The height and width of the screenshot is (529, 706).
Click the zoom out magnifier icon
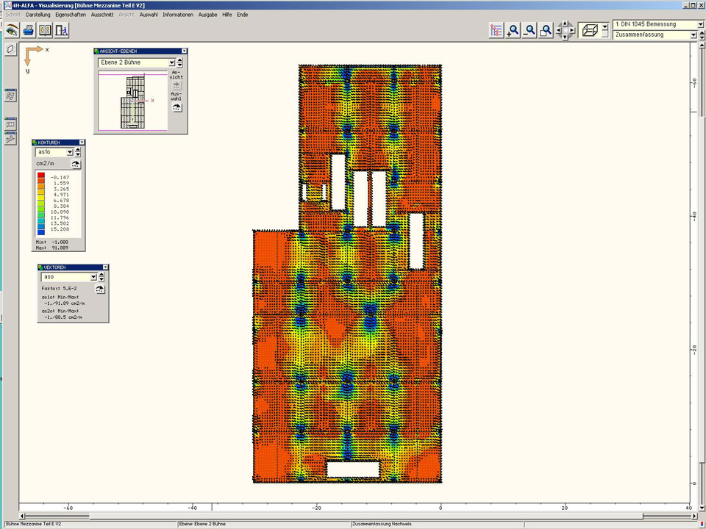529,30
